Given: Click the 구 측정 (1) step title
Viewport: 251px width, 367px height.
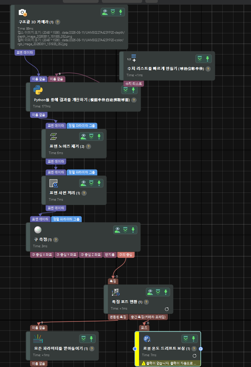Looking at the screenshot, I should (43, 240).
